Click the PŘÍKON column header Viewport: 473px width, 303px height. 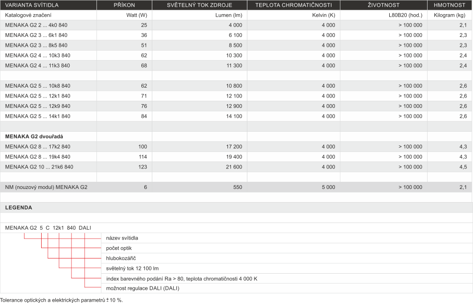pyautogui.click(x=124, y=5)
